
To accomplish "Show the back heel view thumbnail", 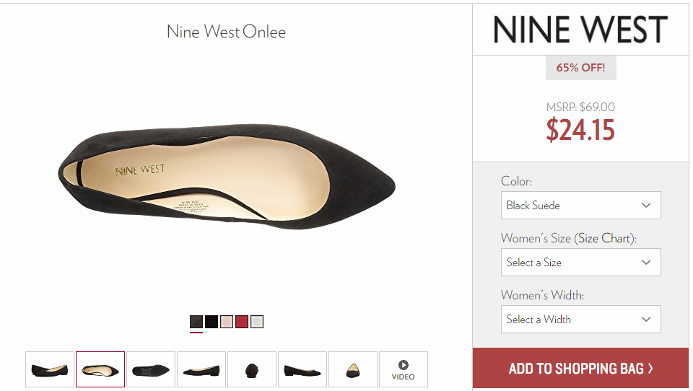I will click(x=252, y=369).
